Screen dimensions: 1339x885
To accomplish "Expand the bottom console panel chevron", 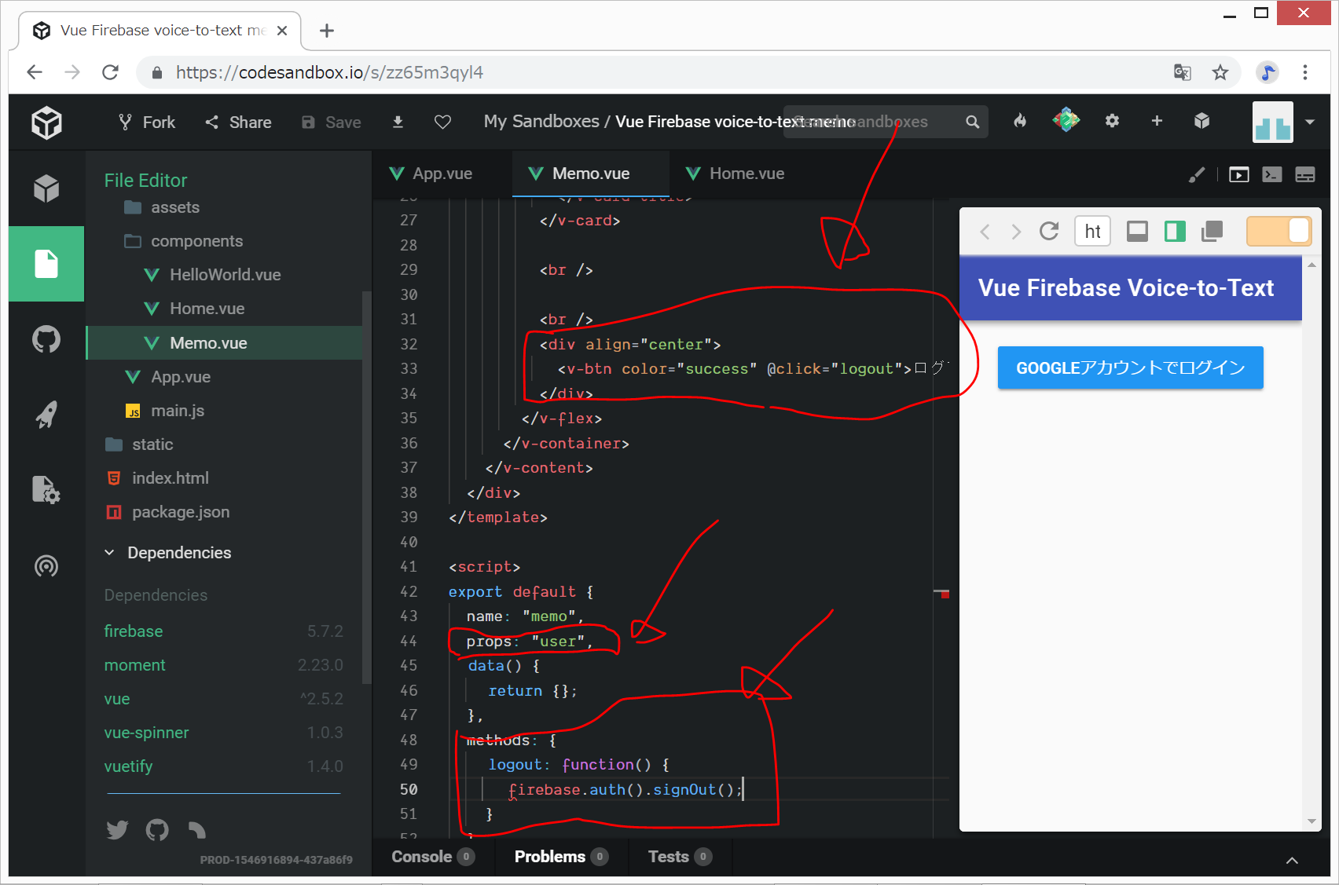I will pos(1292,861).
